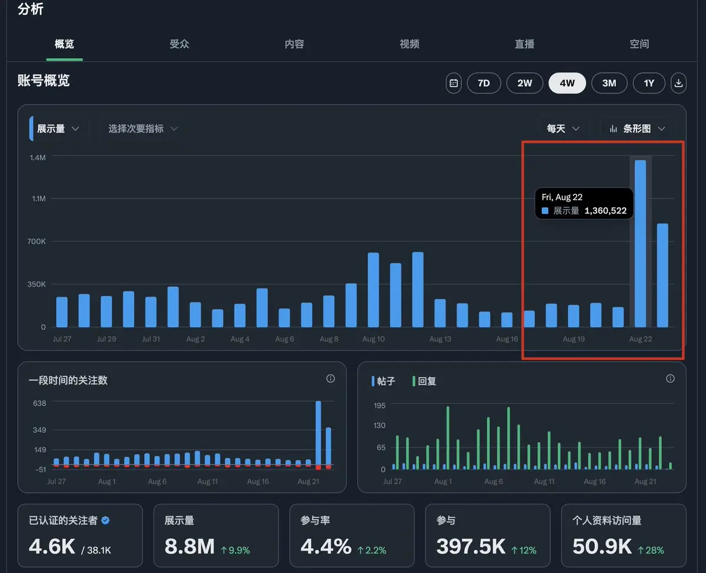Switch to the 直播 tab
This screenshot has height=573, width=706.
[524, 44]
